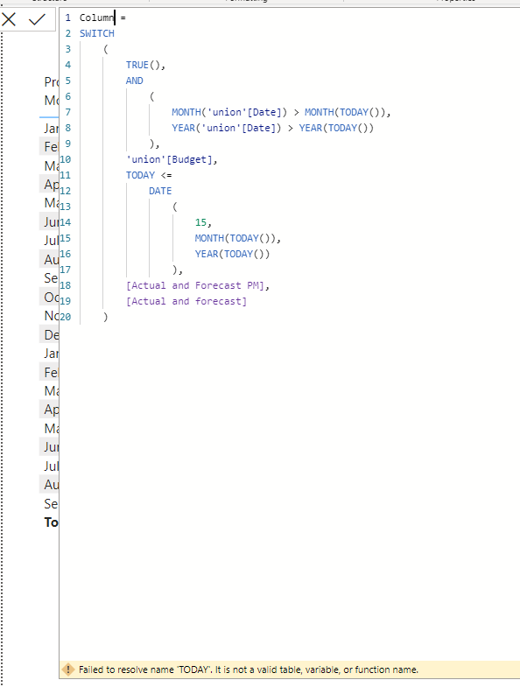Click the 'Failed to resolve name' error message
The image size is (520, 687).
click(249, 669)
